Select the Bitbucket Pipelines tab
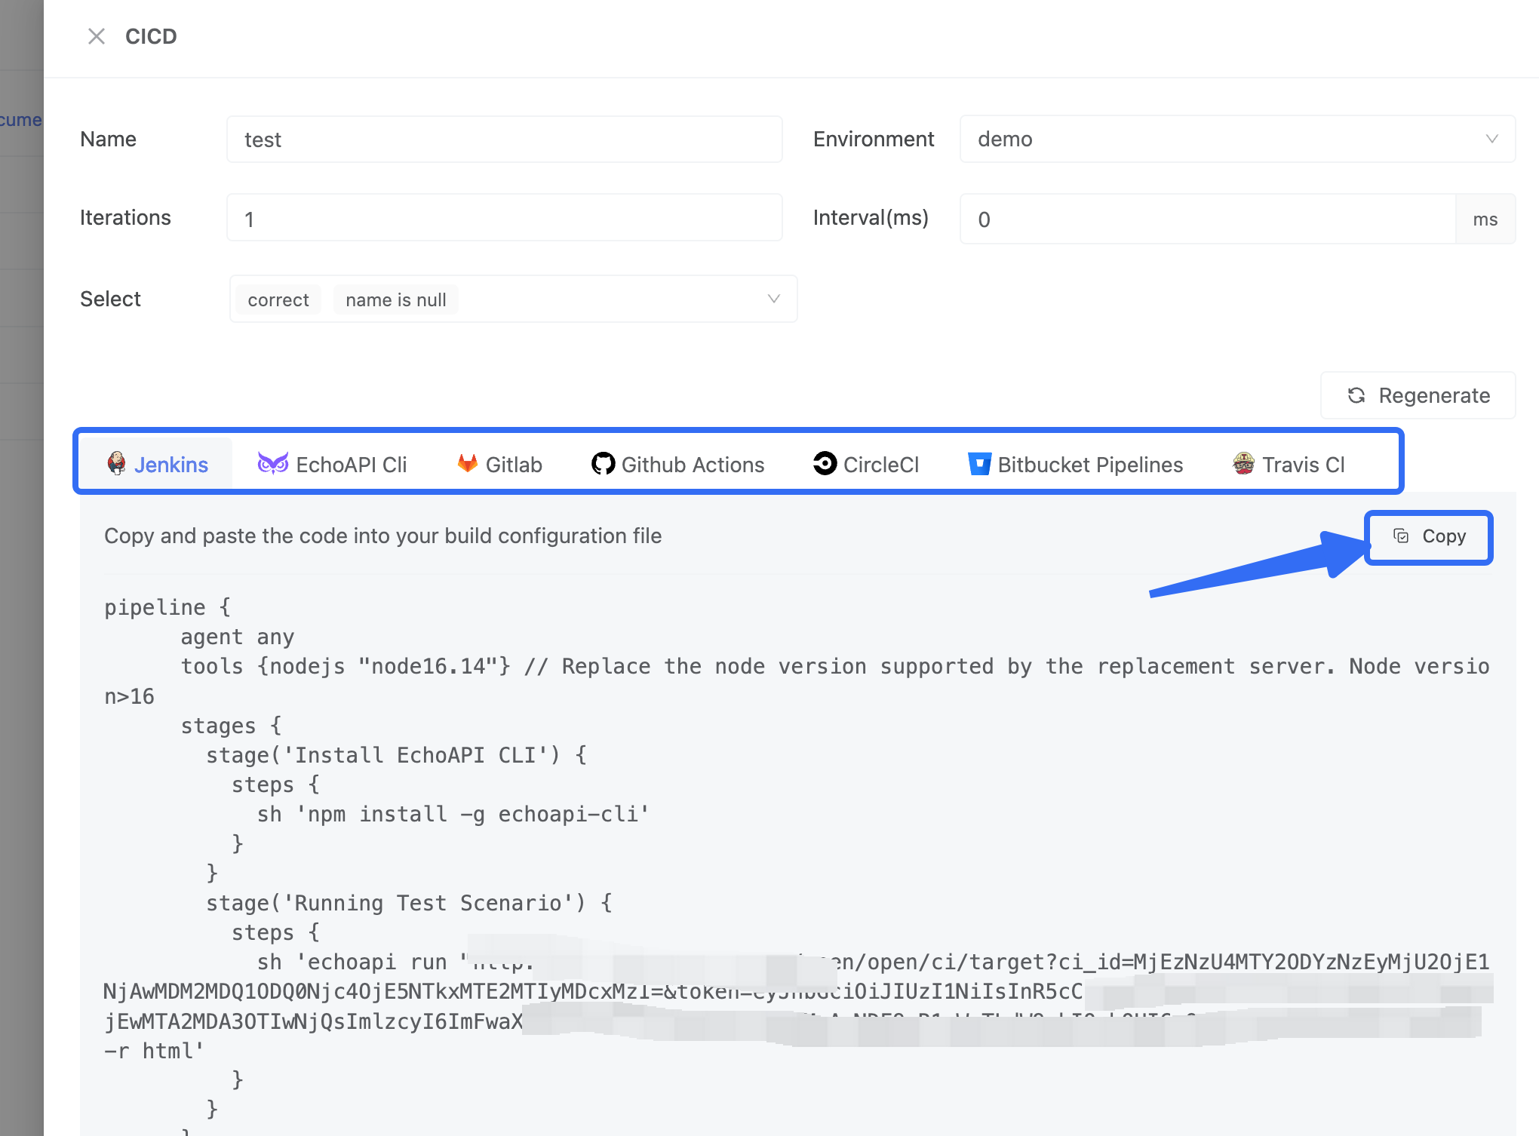 click(1075, 465)
